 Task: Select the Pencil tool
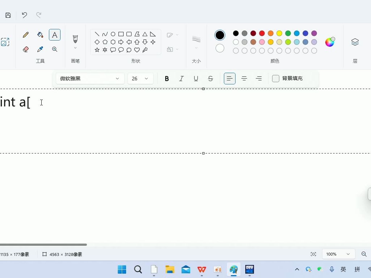pos(25,34)
